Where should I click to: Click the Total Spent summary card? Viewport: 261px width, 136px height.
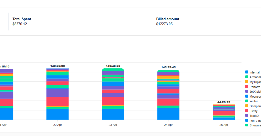[x=22, y=21]
